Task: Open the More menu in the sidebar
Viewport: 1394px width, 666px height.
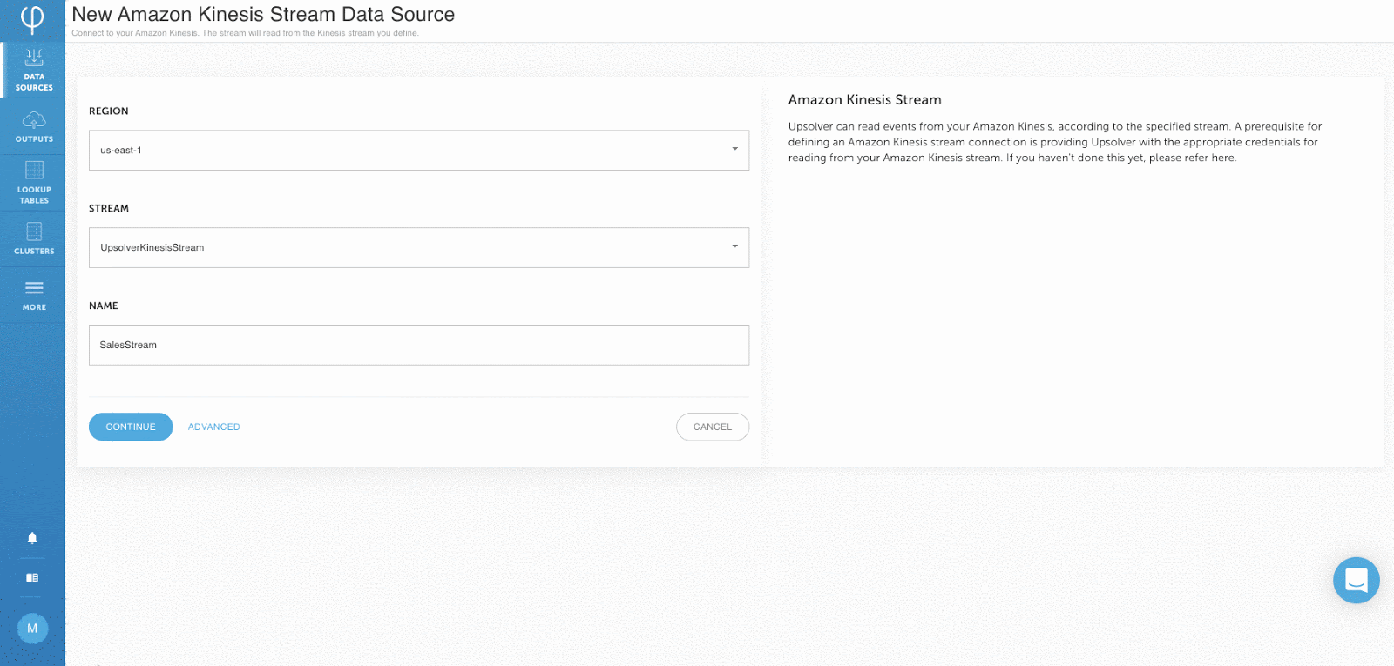Action: pos(33,295)
